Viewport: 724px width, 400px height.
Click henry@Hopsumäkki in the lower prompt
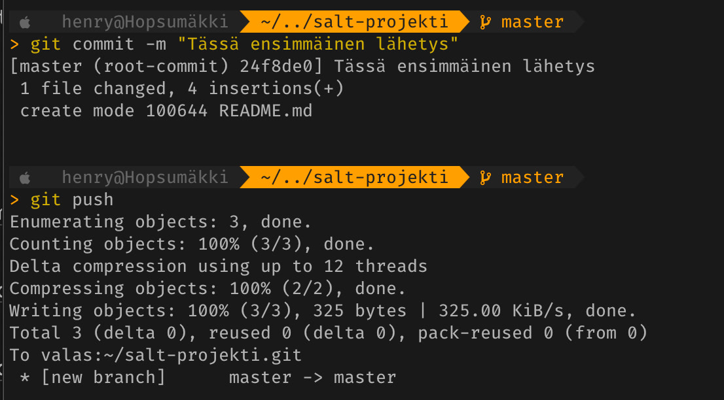point(145,177)
